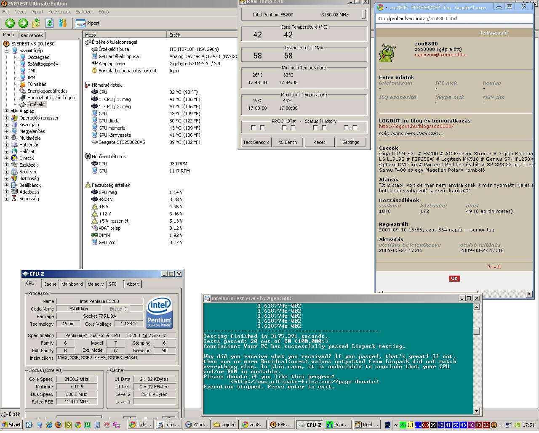Click the nagyzoo@freemail.hu email link

pos(440,55)
